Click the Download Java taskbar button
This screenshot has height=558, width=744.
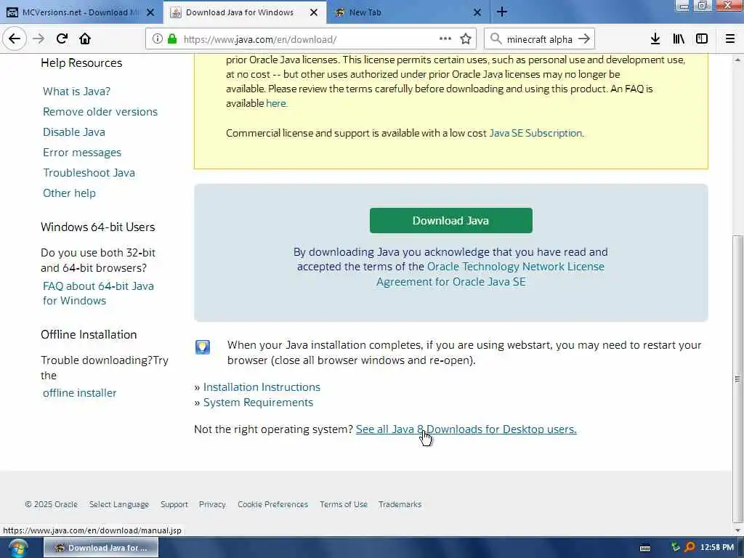point(101,548)
